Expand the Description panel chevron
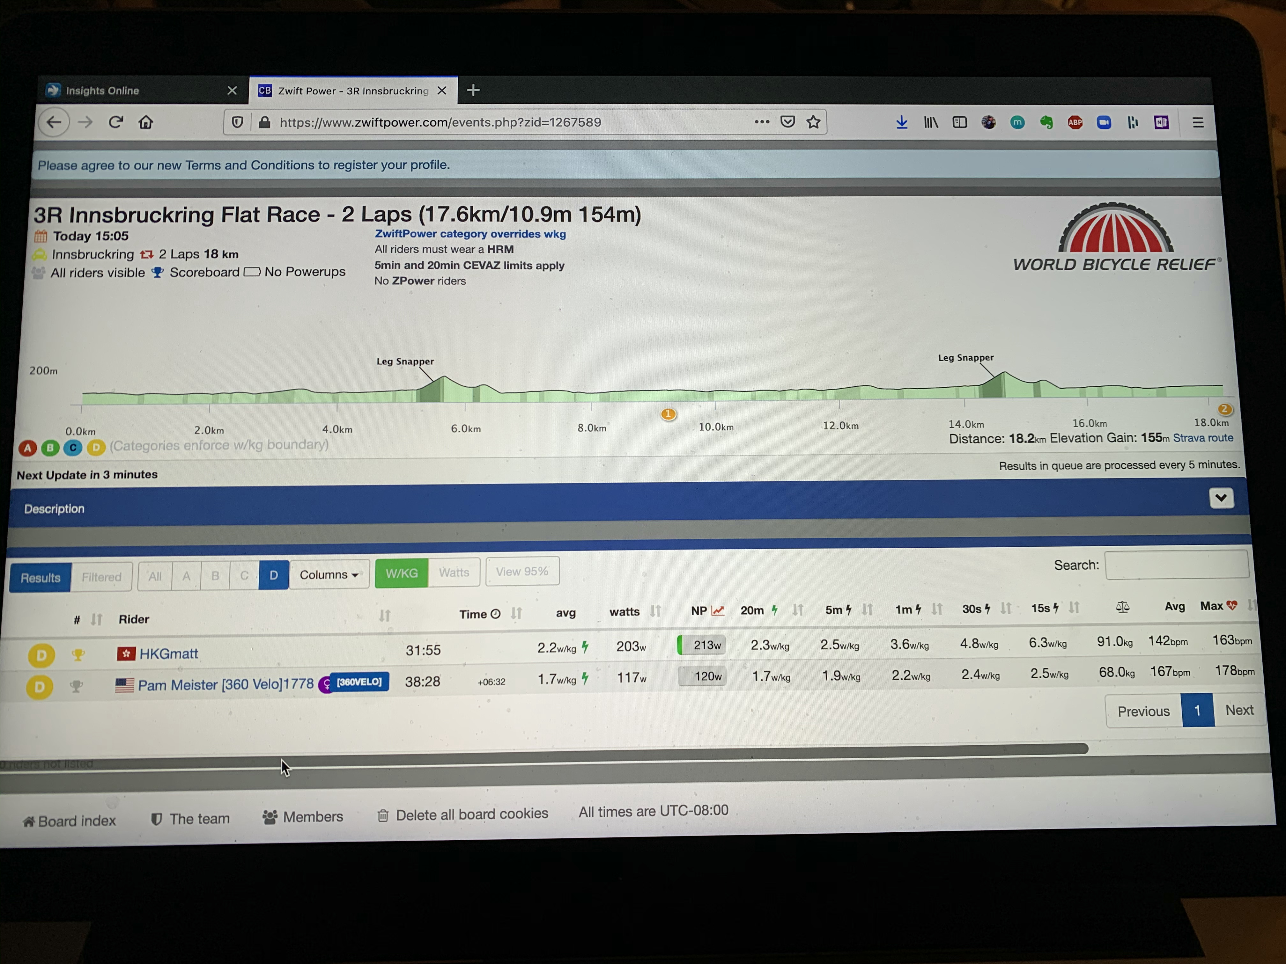Image resolution: width=1286 pixels, height=964 pixels. 1221,497
